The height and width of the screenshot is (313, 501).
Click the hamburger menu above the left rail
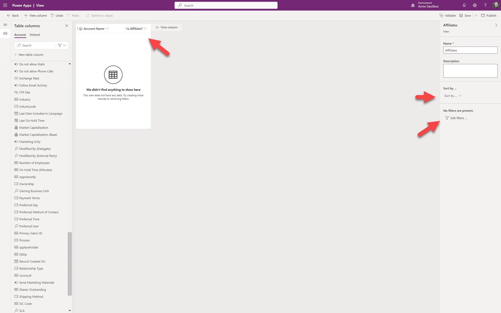5,24
